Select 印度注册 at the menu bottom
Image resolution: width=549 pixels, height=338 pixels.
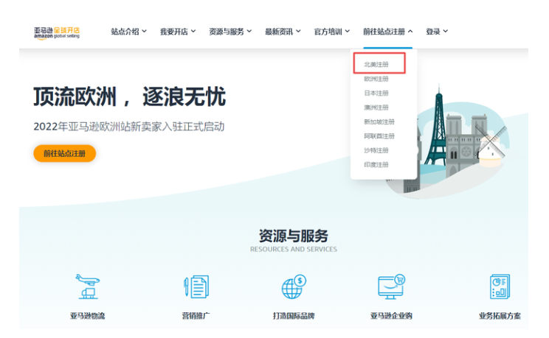(376, 164)
